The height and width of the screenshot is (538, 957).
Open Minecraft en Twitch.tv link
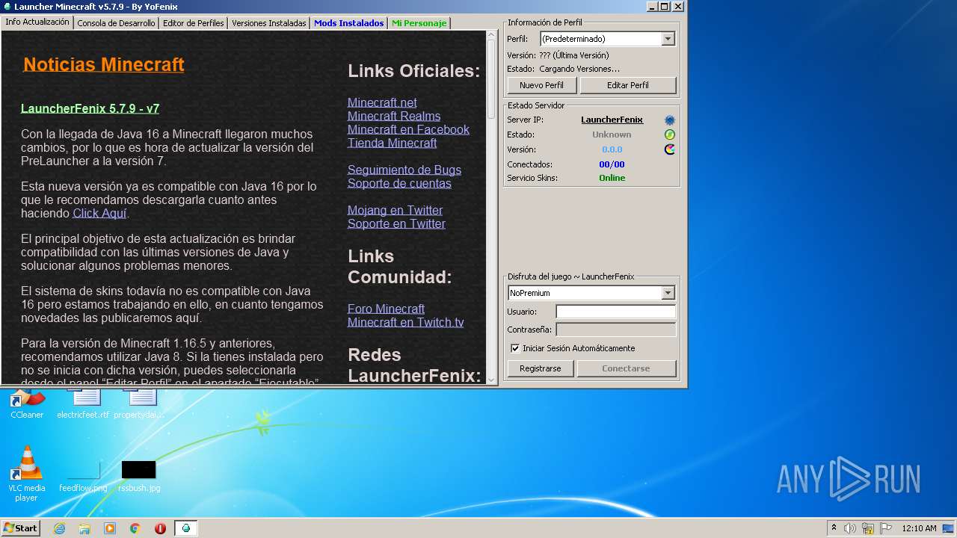click(405, 322)
